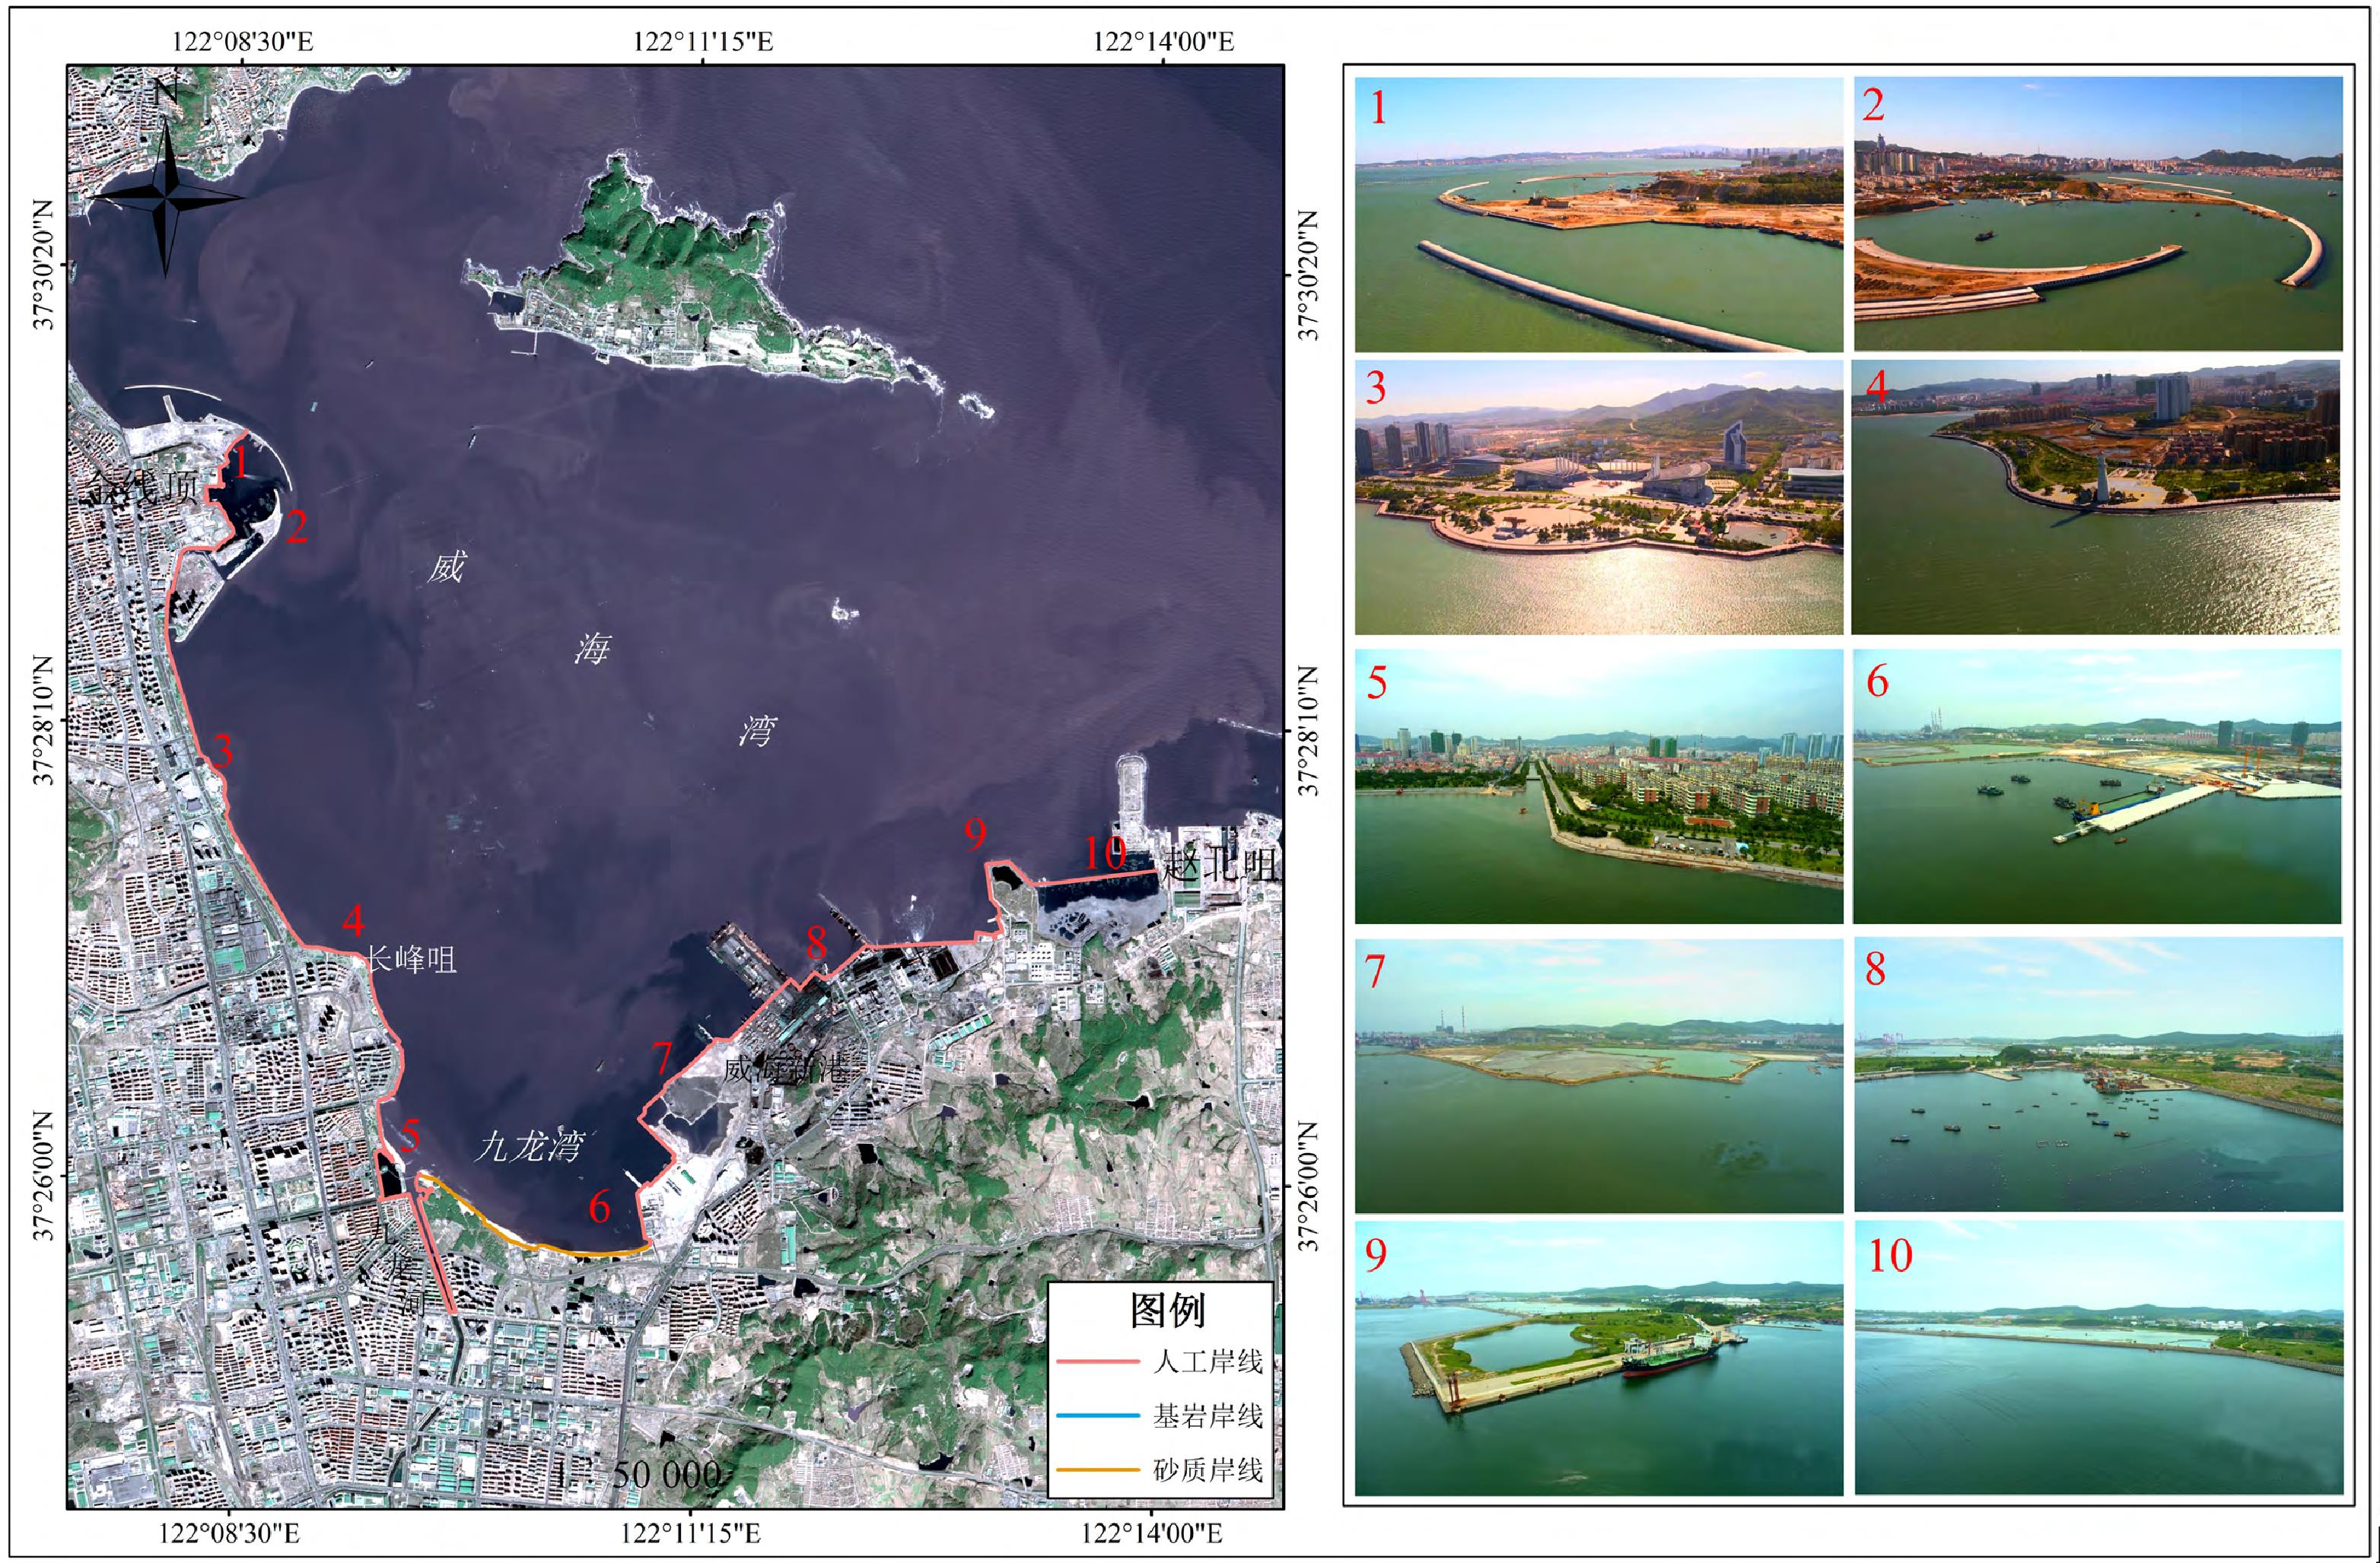Click red marker 7 on the map
Image resolution: width=2380 pixels, height=1563 pixels.
[662, 1058]
